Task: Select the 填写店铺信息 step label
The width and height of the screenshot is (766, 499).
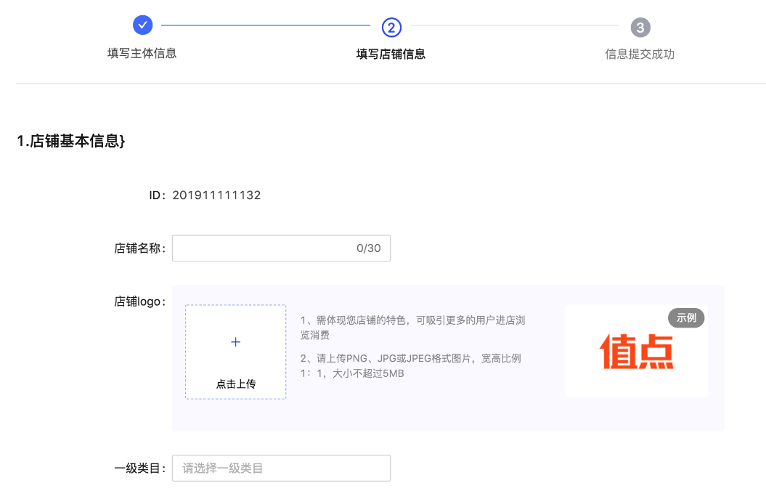Action: 391,52
